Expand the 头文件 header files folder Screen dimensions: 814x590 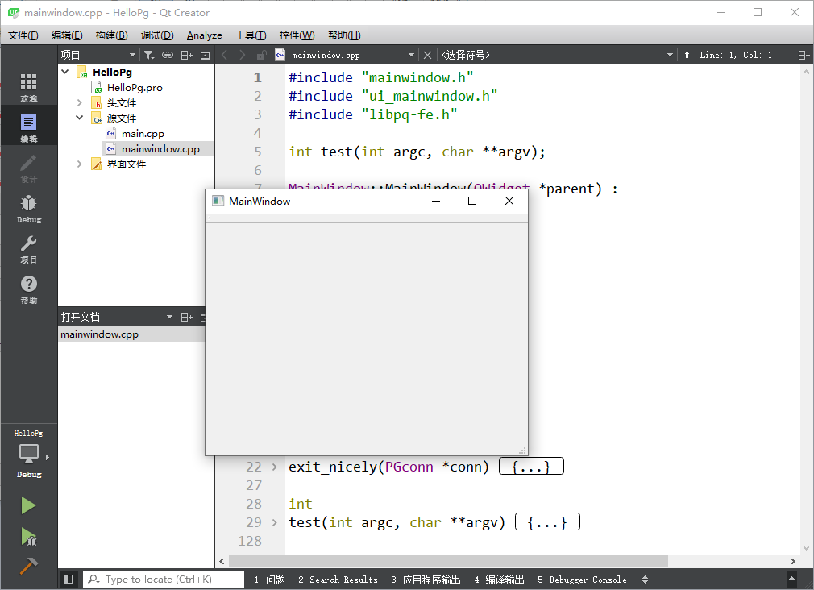pos(78,102)
